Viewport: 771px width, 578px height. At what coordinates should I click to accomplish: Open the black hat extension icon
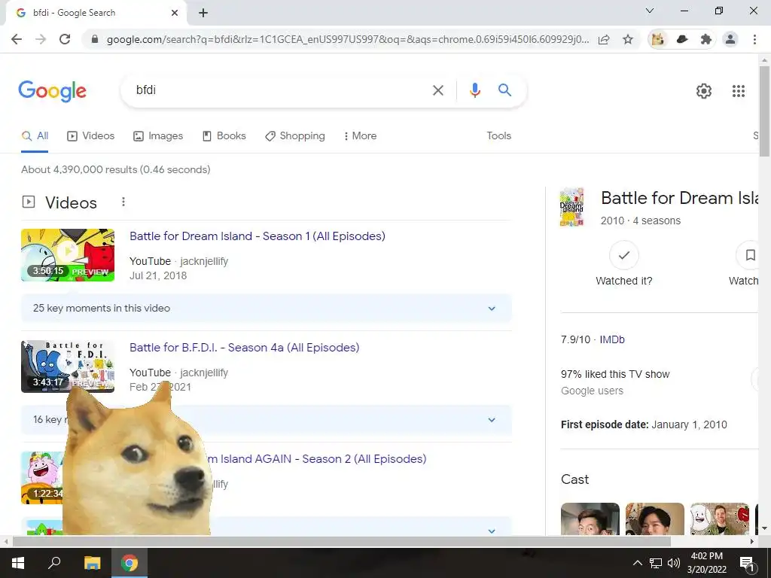click(x=682, y=39)
